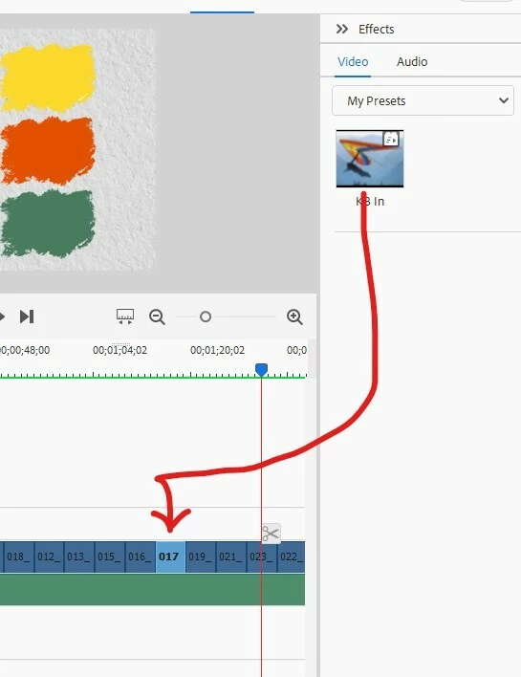Click the scissors split clip icon

[x=271, y=534]
